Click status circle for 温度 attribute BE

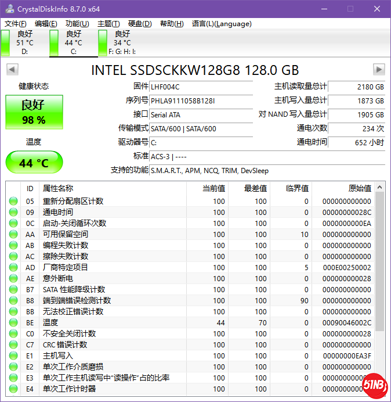pos(13,322)
